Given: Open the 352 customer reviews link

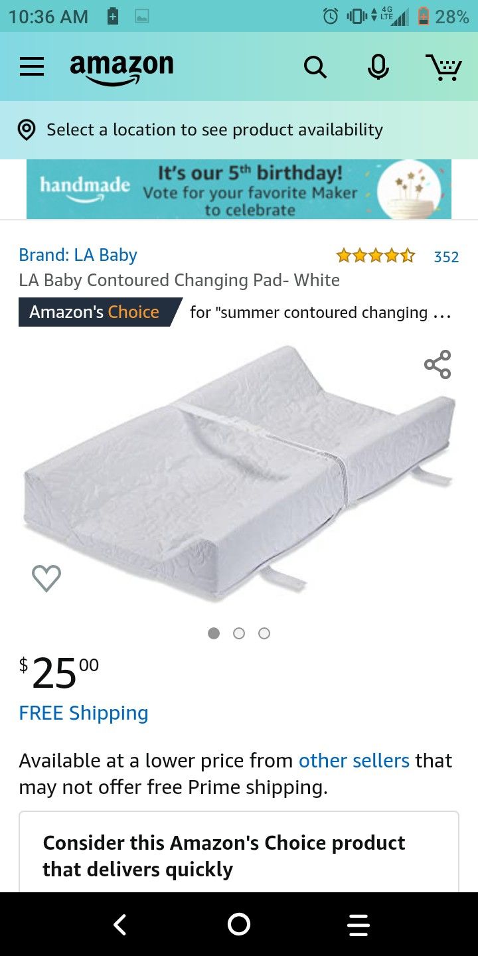Looking at the screenshot, I should (x=446, y=257).
